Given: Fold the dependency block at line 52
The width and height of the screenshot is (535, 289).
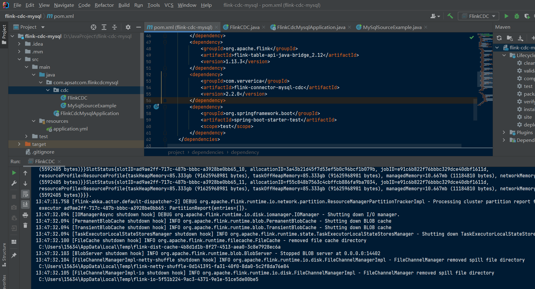Looking at the screenshot, I should [x=165, y=74].
